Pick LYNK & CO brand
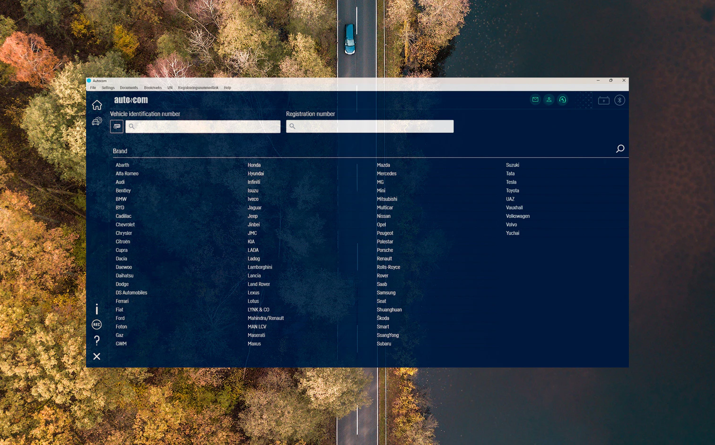This screenshot has height=445, width=715. 258,310
